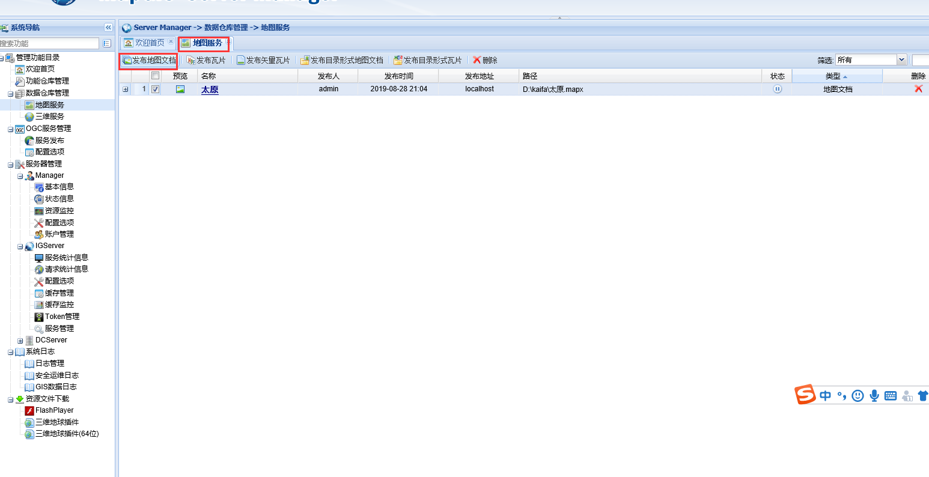The image size is (929, 477).
Task: Sort by the 名称 column header
Action: 248,76
